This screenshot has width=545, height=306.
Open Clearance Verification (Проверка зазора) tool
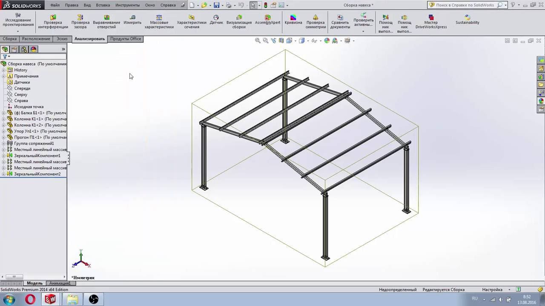point(80,22)
